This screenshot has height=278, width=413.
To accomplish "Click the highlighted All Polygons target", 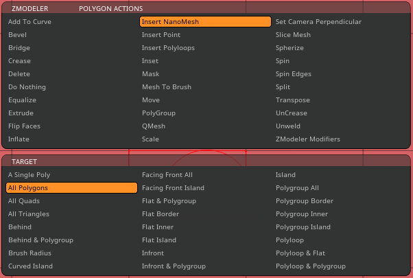I will 72,188.
